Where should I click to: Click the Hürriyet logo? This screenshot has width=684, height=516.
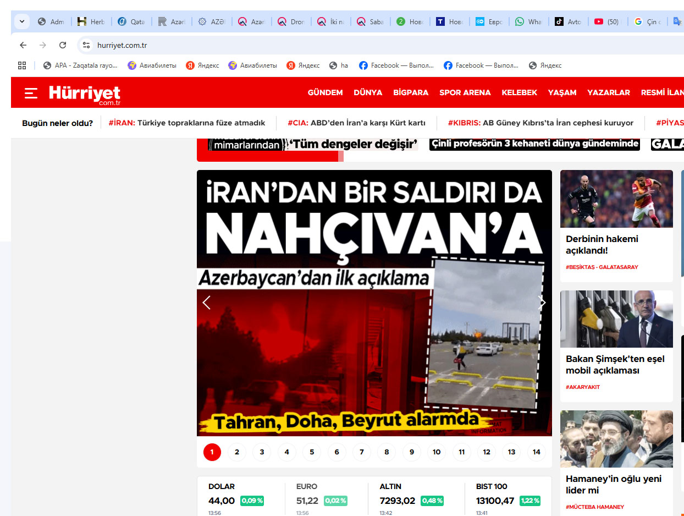tap(84, 94)
